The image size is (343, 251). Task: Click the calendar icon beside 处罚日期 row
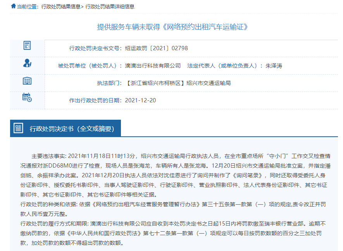[27, 97]
